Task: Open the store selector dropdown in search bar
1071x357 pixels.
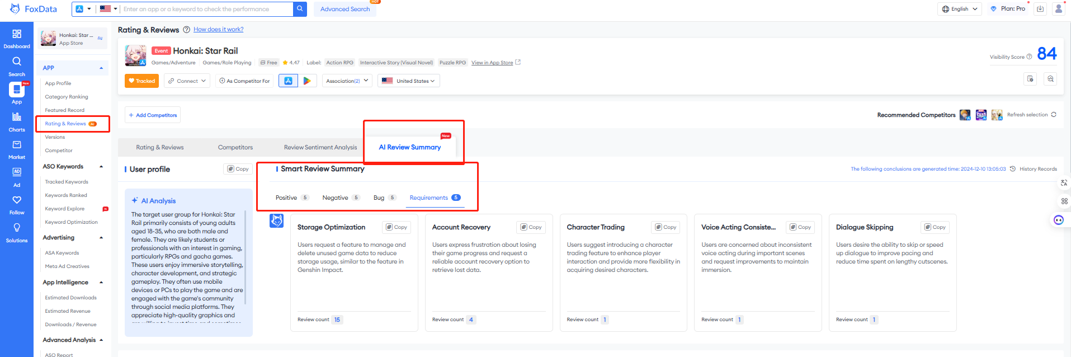Action: click(x=83, y=9)
